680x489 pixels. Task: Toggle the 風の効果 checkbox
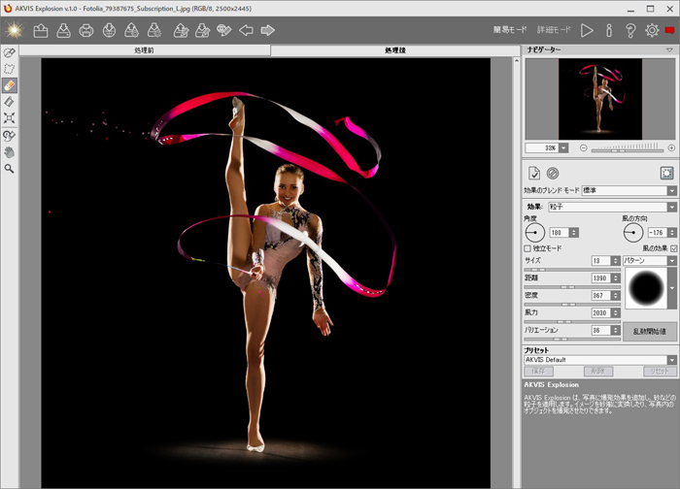tap(672, 248)
